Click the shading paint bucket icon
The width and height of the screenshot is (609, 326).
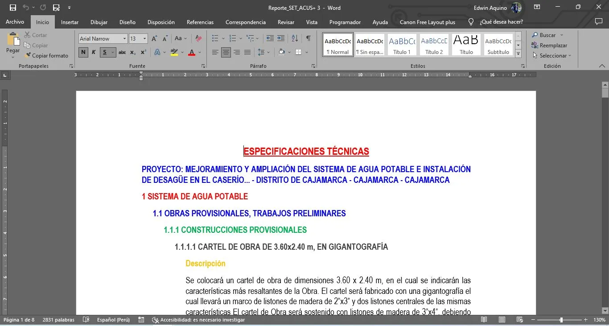[281, 52]
